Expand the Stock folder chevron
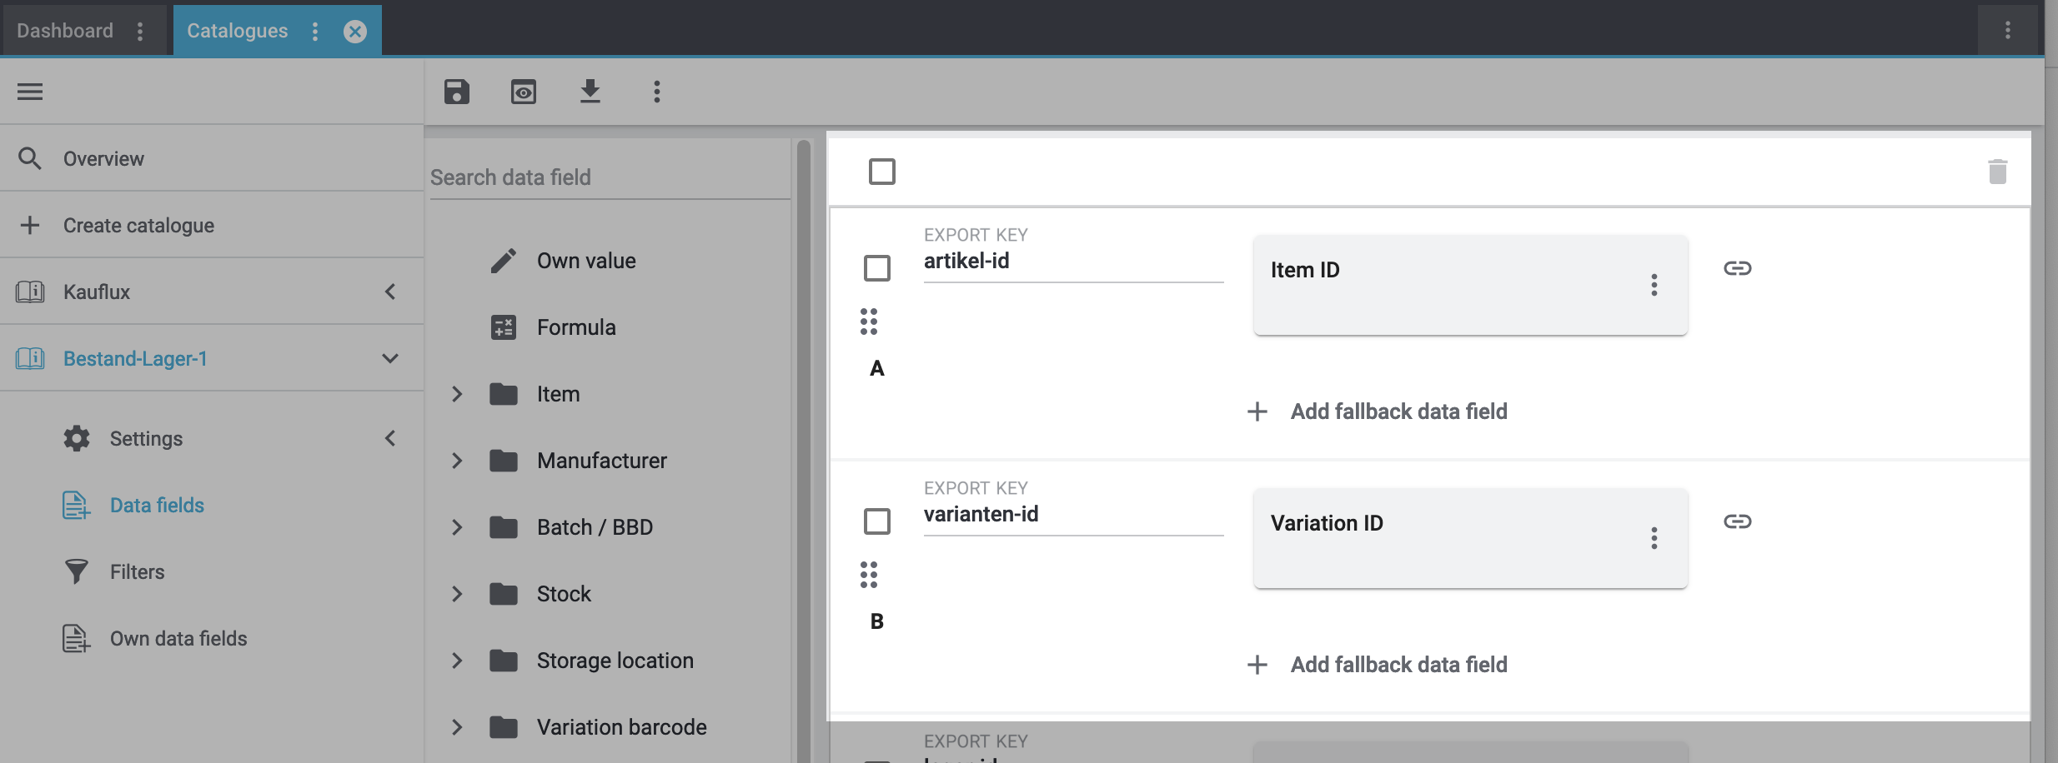This screenshot has width=2058, height=763. tap(457, 594)
